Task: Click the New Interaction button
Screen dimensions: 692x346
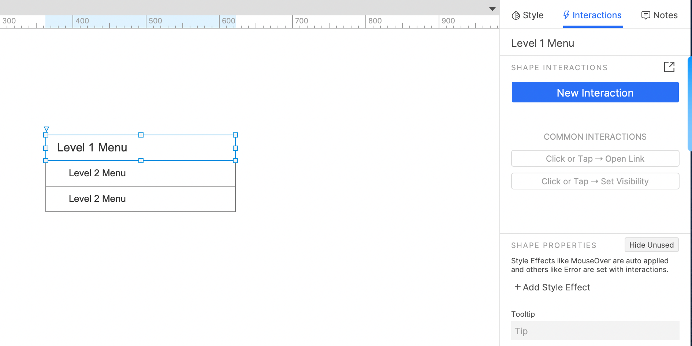Action: 595,93
